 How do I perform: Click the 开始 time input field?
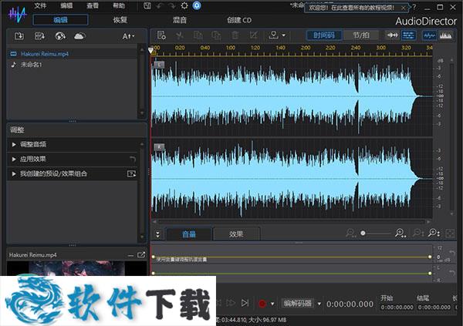click(x=397, y=308)
